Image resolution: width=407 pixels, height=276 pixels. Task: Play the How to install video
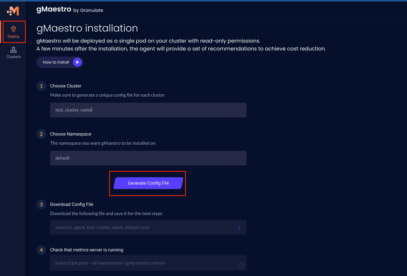[77, 62]
